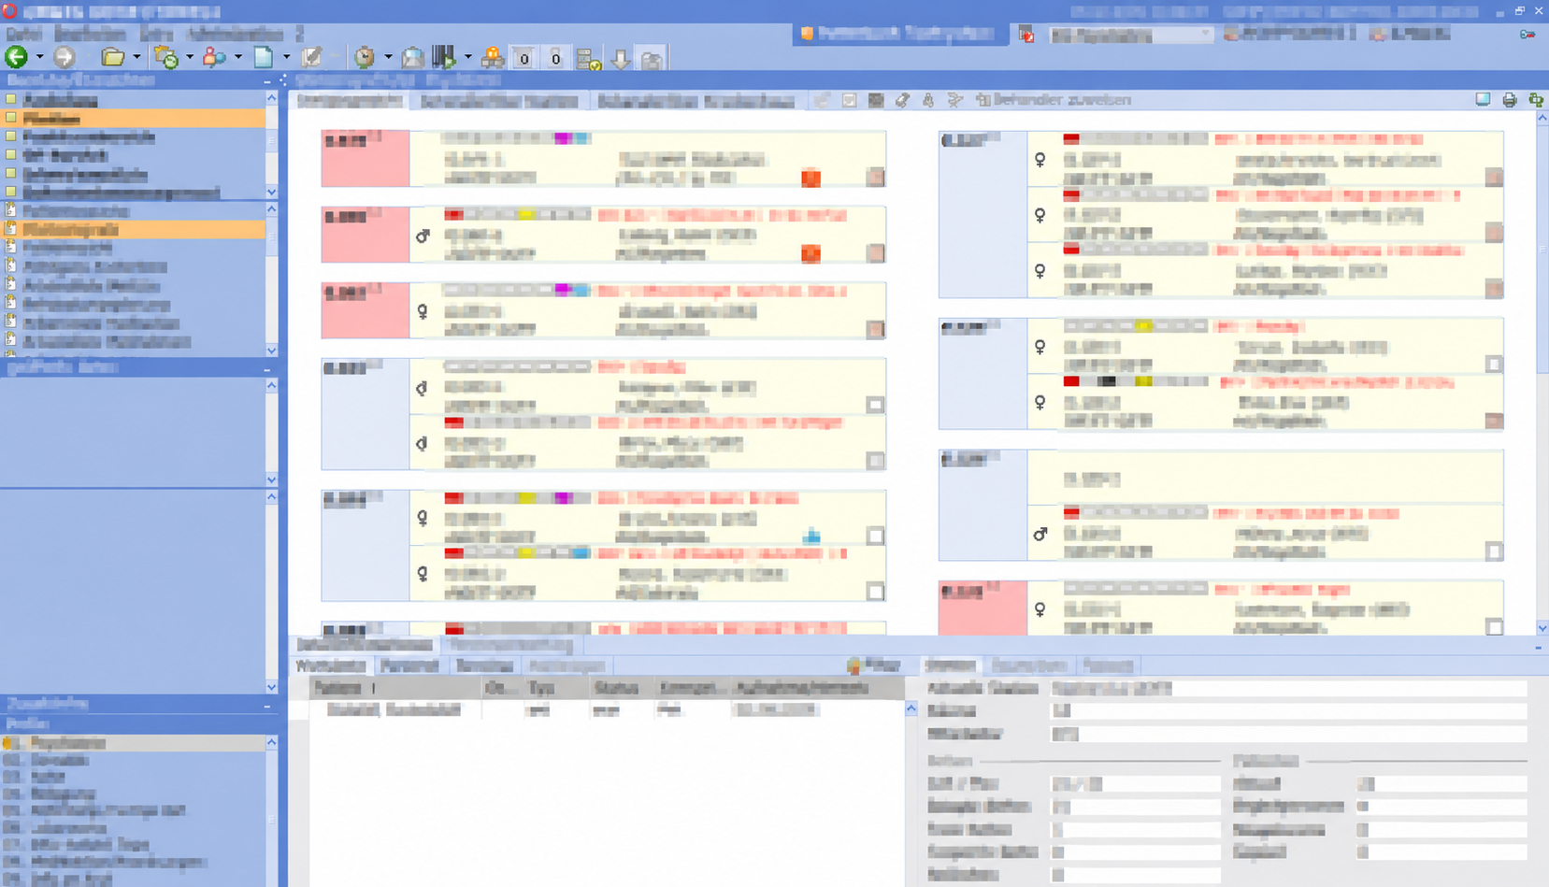The image size is (1549, 887).
Task: Click the Aktuelle Station field in the bottom panel
Action: coord(1288,688)
